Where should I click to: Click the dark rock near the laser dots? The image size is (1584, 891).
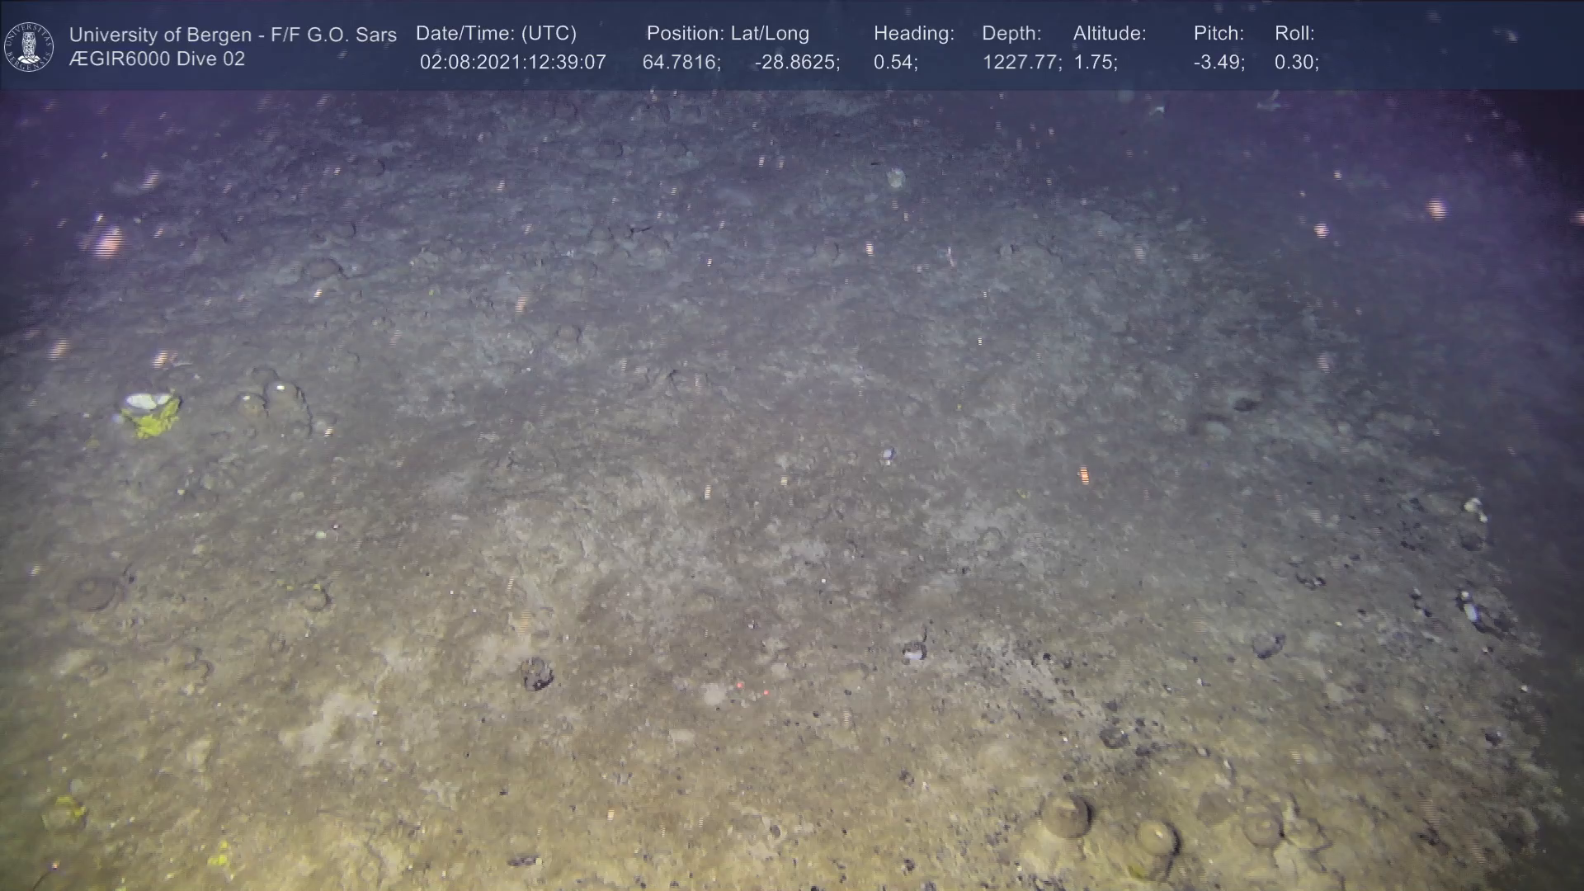point(536,673)
